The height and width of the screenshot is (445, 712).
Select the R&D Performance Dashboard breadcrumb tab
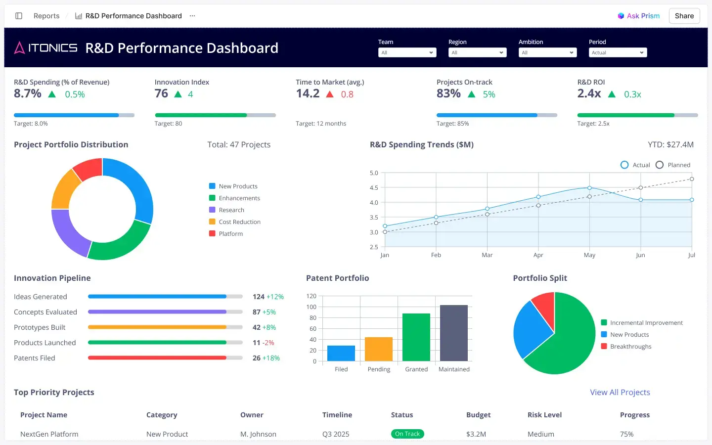click(x=133, y=15)
